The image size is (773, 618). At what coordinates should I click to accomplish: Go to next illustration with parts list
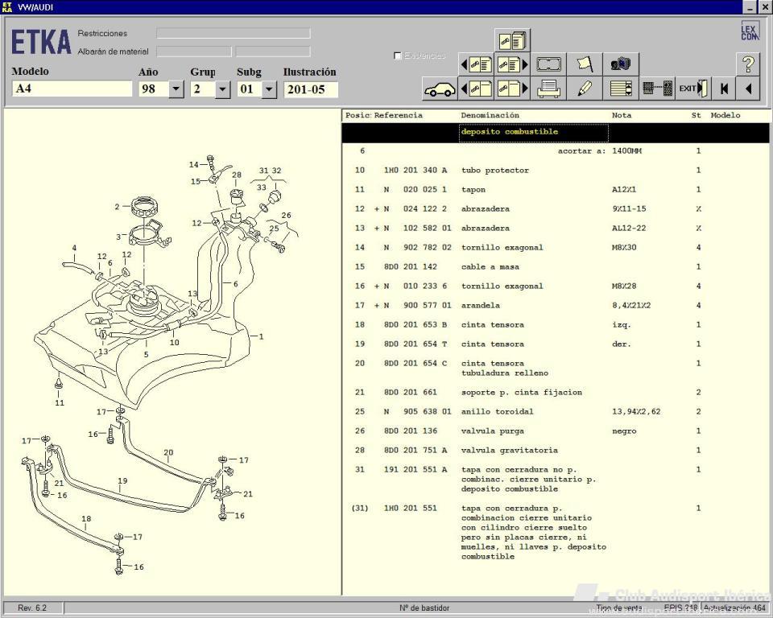point(512,64)
